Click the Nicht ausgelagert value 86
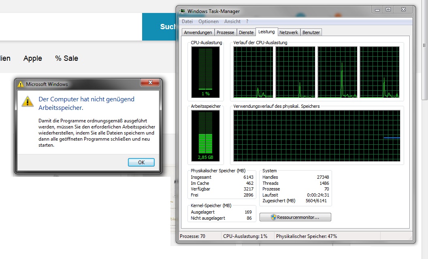Viewport: 428px width, 259px height. coord(249,218)
